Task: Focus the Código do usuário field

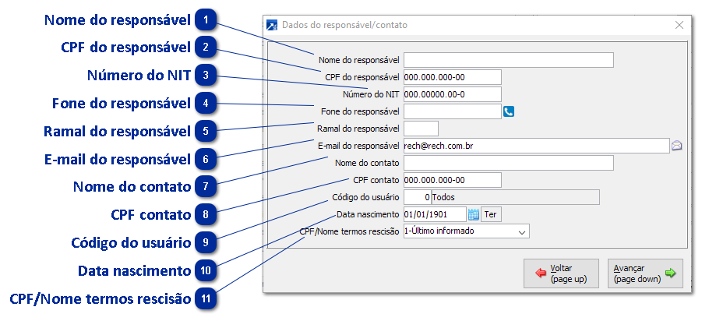Action: pyautogui.click(x=417, y=197)
